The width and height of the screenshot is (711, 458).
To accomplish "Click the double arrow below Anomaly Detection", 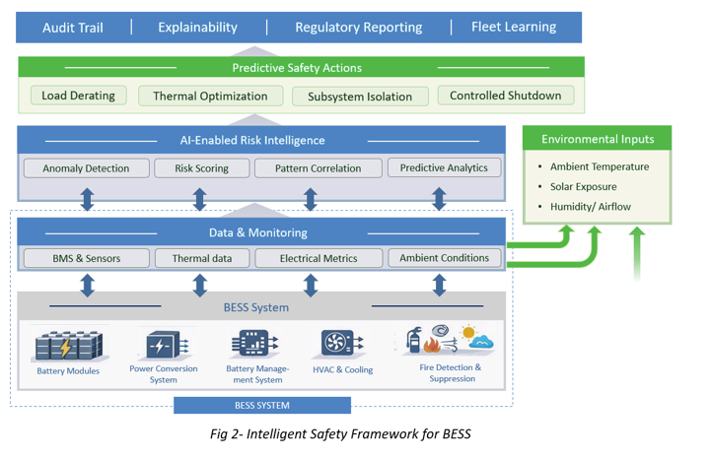I will [x=88, y=199].
